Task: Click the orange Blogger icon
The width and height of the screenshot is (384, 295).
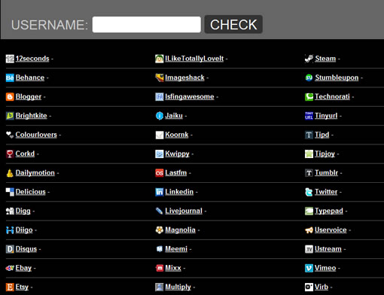Action: point(10,97)
